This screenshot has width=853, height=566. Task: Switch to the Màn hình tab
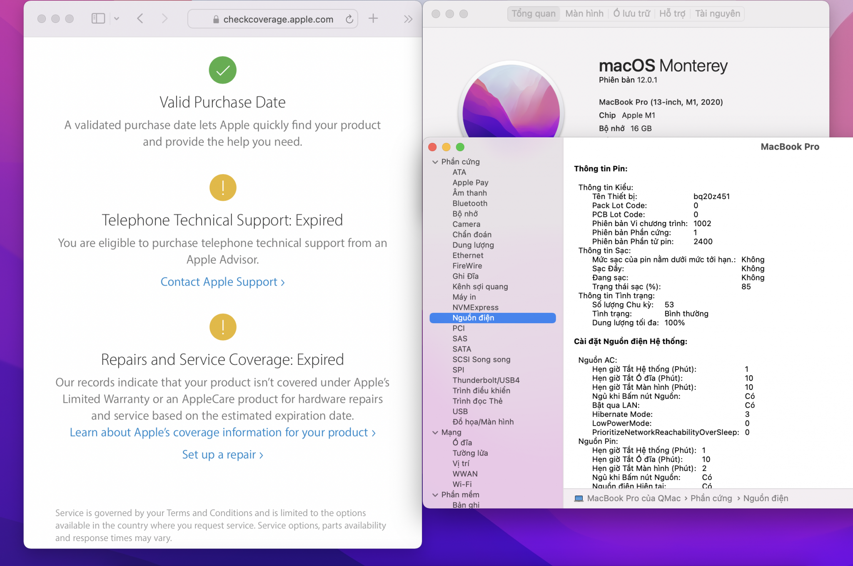pyautogui.click(x=584, y=14)
